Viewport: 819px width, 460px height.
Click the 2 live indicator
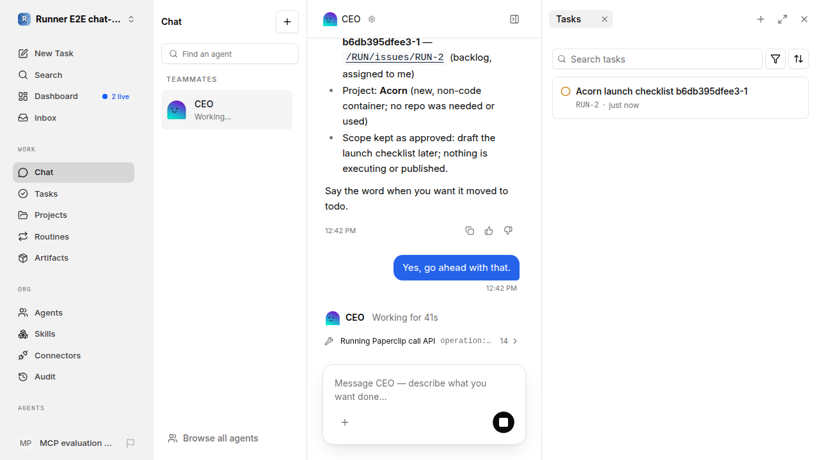[116, 96]
